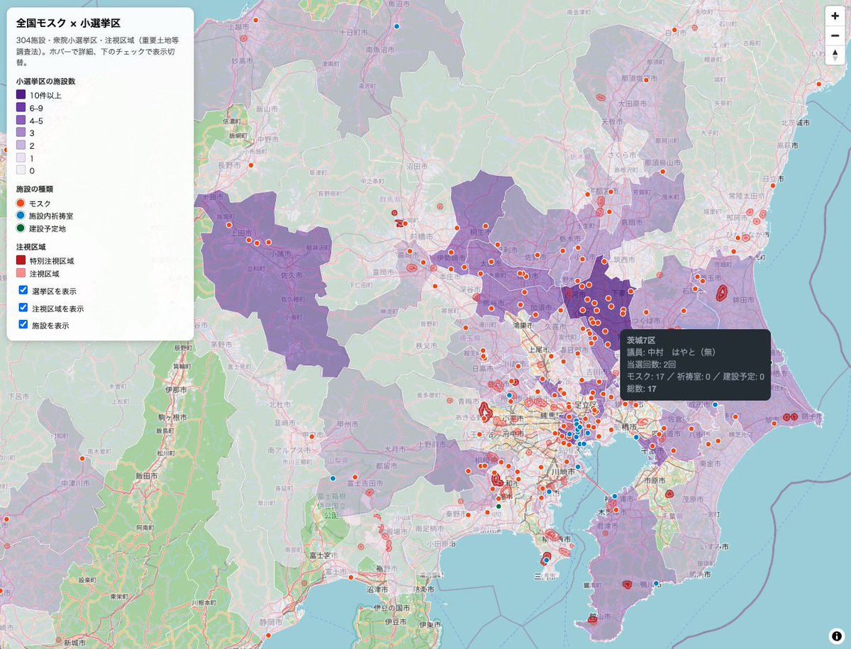Click the 特別注視区域 dark red legend swatch
The width and height of the screenshot is (851, 649).
pos(21,260)
